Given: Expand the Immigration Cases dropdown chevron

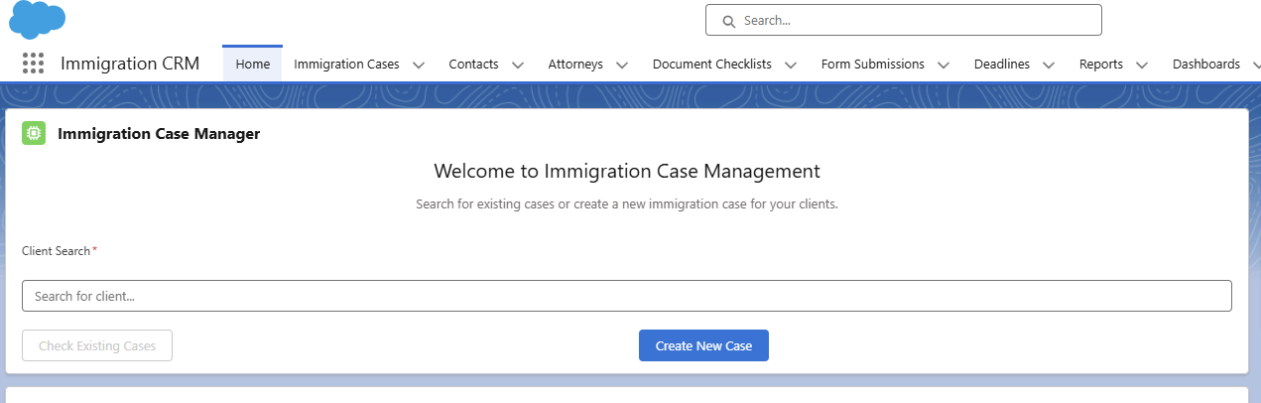Looking at the screenshot, I should [x=419, y=65].
